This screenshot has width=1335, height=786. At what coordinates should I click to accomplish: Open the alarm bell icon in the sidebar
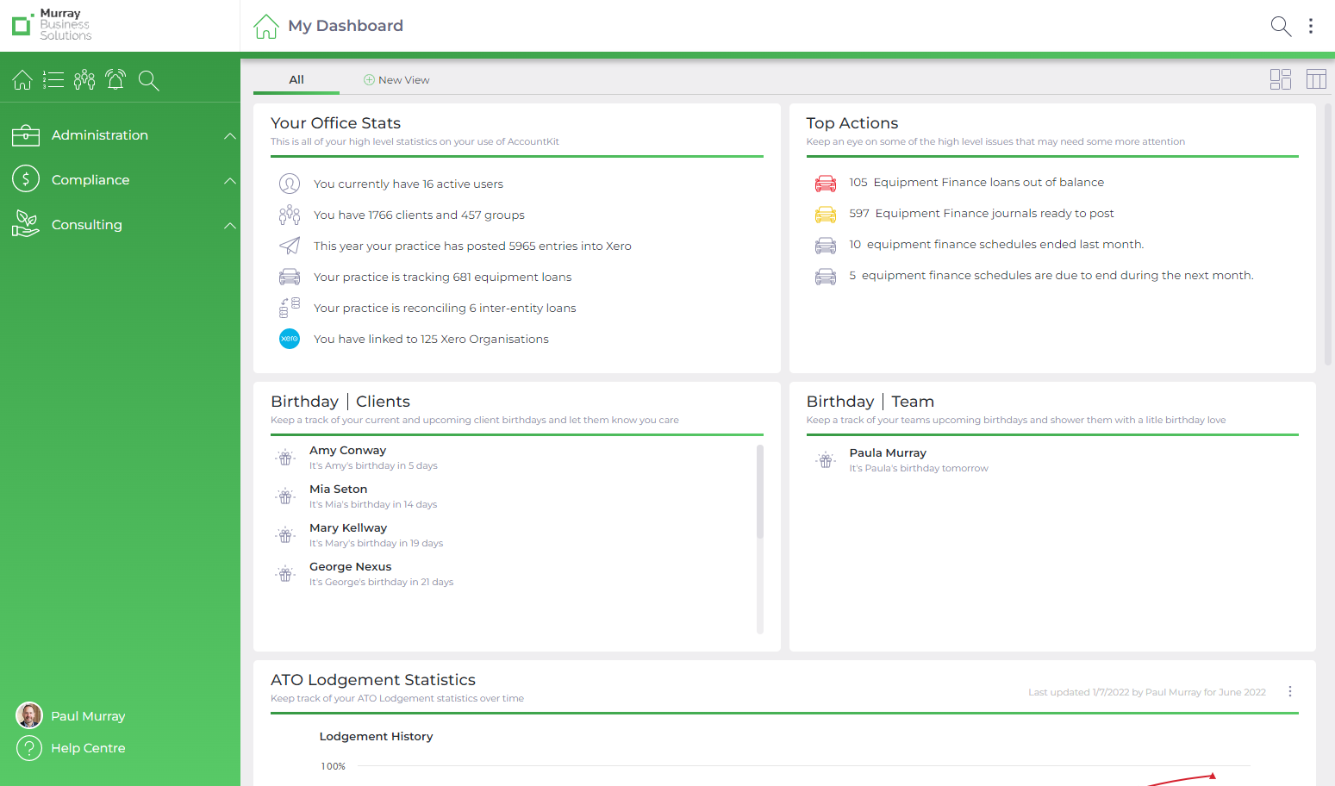115,80
